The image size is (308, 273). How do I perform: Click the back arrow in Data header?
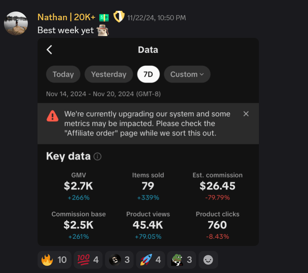point(49,50)
